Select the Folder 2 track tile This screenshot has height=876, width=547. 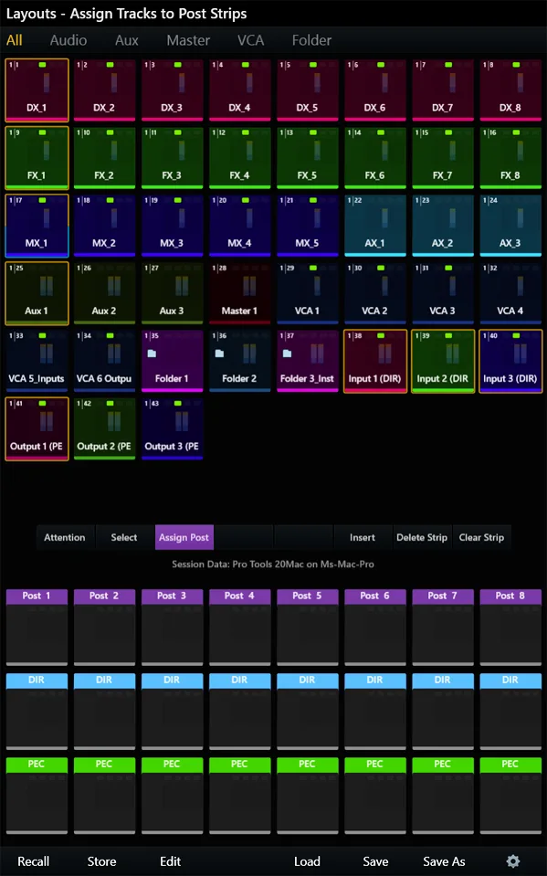[239, 361]
